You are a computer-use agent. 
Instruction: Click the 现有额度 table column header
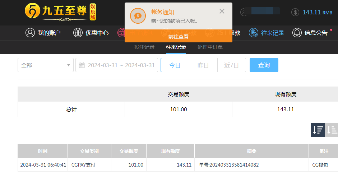tap(171, 151)
